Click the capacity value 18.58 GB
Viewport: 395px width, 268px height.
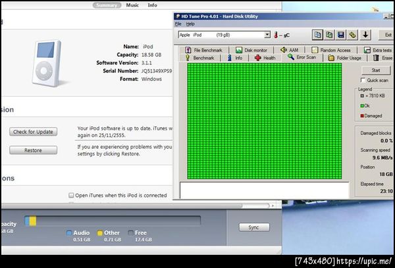tap(151, 55)
